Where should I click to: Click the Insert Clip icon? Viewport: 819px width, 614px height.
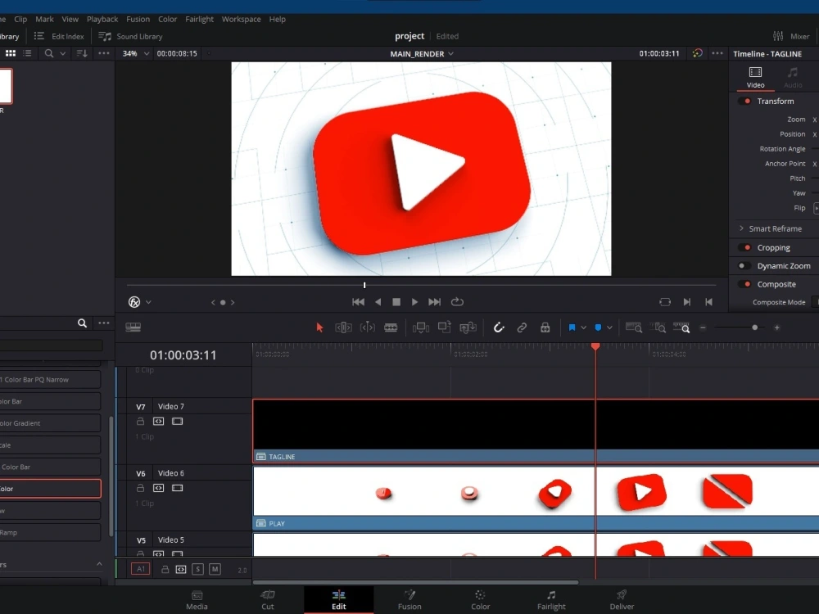coord(420,327)
